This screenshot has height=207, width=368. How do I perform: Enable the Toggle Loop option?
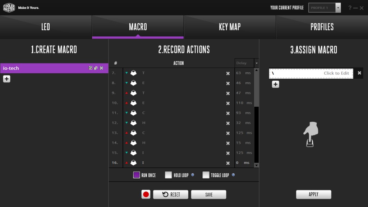tap(206, 175)
